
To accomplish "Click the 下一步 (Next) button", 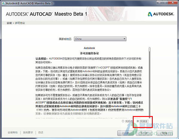I will pyautogui.click(x=144, y=133).
